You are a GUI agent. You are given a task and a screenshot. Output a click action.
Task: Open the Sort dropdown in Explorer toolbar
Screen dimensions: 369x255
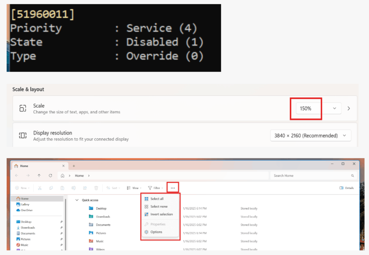(113, 188)
